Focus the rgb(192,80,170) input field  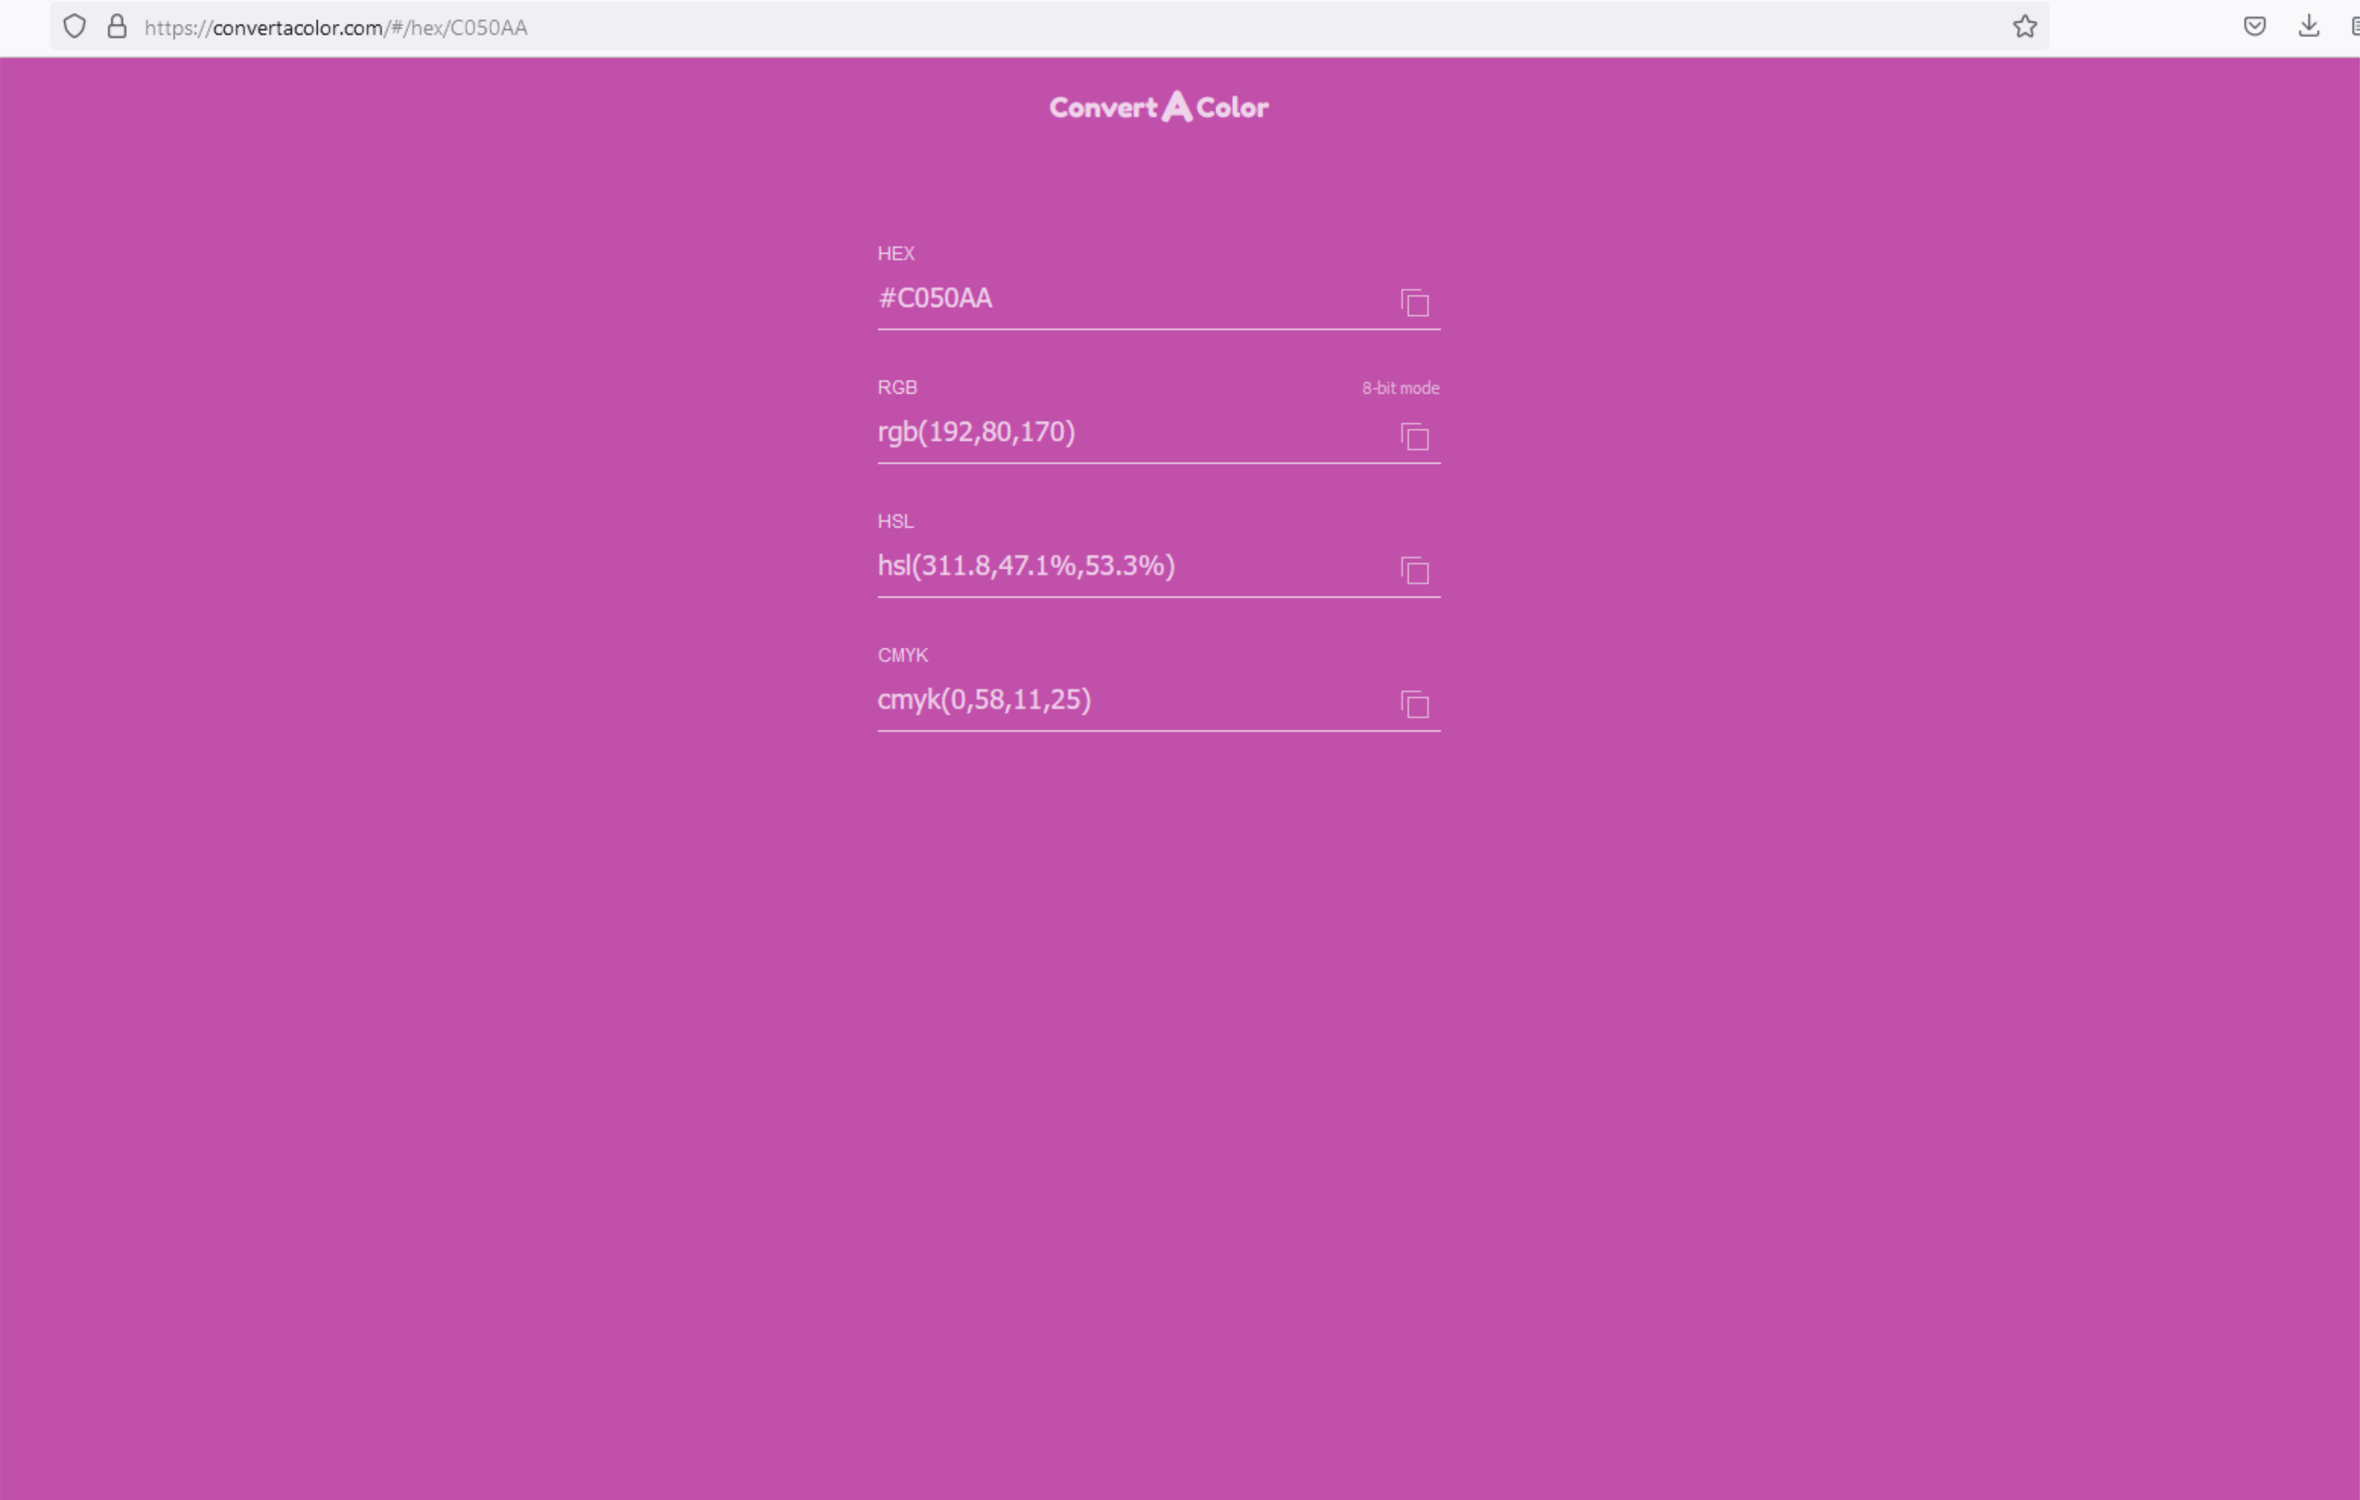1127,432
